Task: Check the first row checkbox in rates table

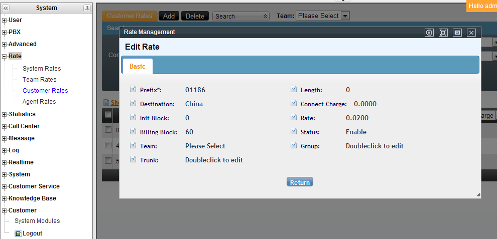Action: [108, 130]
